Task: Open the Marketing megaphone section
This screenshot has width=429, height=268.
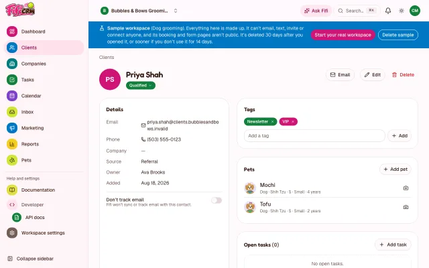Action: point(44,128)
